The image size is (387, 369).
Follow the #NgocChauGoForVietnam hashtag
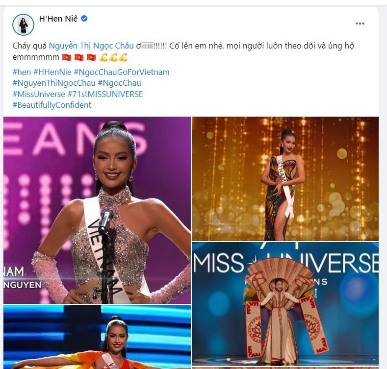tap(122, 72)
